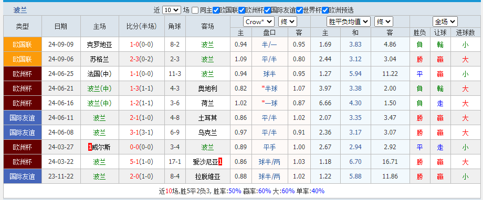Click the 走 result in Netherlands row
Image resolution: width=483 pixels, height=200 pixels.
pyautogui.click(x=440, y=104)
